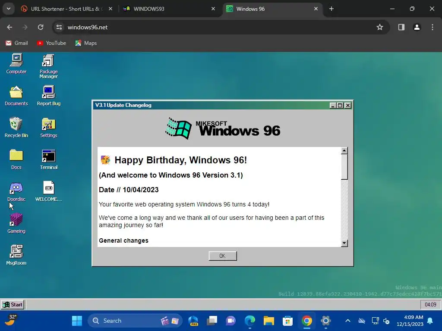This screenshot has height=331, width=442.
Task: Close the Windows 96 tab
Action: pyautogui.click(x=316, y=9)
